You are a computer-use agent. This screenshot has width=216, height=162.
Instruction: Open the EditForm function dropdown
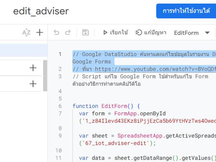(x=192, y=33)
